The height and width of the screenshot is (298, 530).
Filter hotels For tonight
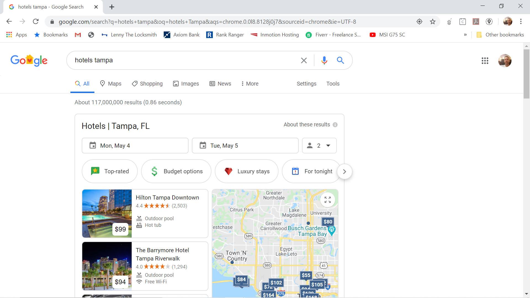pos(311,171)
